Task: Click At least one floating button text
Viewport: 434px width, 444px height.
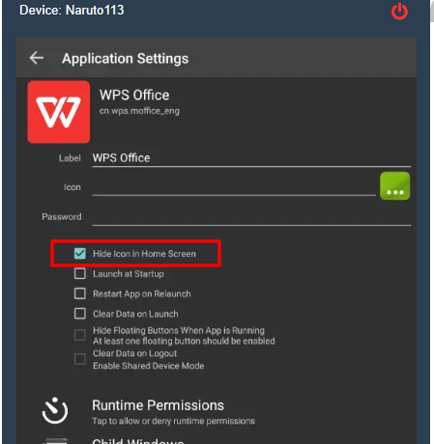Action: tap(184, 341)
